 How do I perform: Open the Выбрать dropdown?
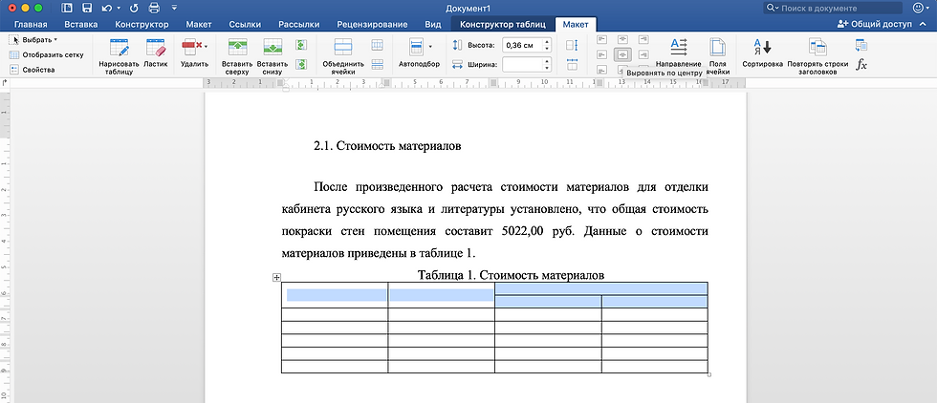point(33,40)
